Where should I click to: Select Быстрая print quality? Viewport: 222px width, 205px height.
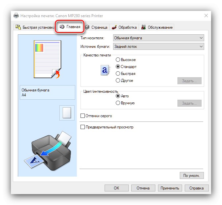click(x=125, y=74)
